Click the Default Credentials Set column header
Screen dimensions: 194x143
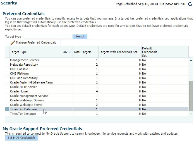tap(150, 52)
